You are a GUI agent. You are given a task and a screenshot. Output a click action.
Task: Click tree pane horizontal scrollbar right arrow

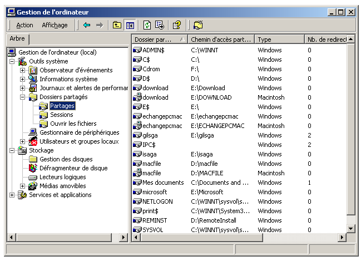(x=123, y=237)
